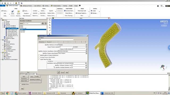Click the Backflow Turbulent Intensity field
The height and width of the screenshot is (95, 170).
click(78, 65)
